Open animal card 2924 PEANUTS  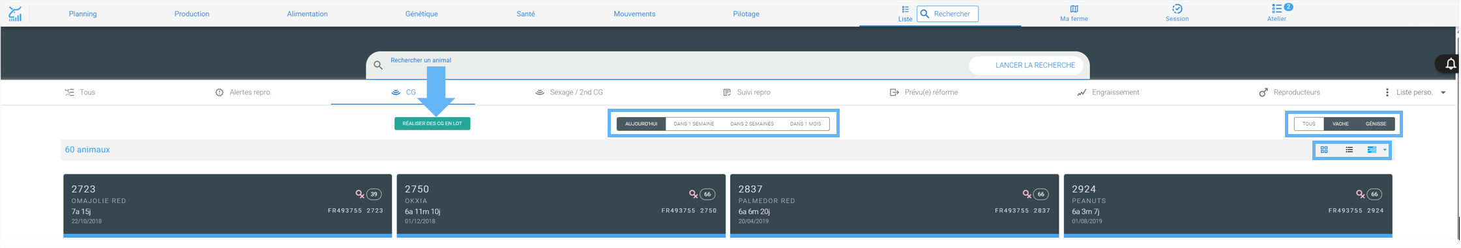(1228, 205)
